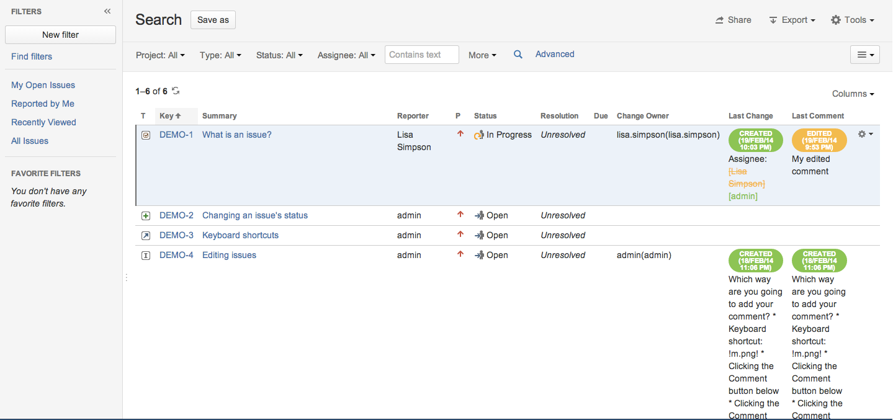Click the New filter button
Viewport: 893px width, 420px height.
tap(60, 35)
